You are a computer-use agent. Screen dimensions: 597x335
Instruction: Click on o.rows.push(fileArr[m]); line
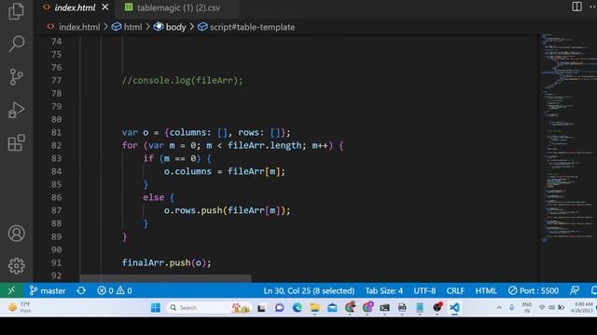pyautogui.click(x=227, y=210)
